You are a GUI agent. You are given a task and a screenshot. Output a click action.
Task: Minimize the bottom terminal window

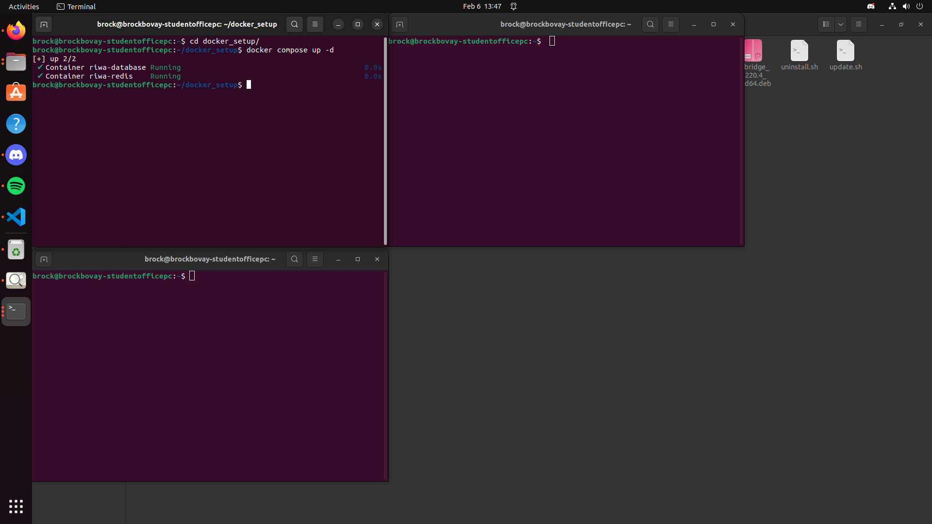click(x=338, y=259)
